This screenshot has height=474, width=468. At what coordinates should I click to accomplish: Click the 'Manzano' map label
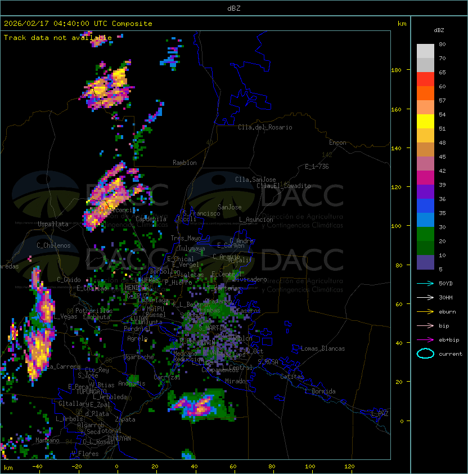pyautogui.click(x=47, y=440)
